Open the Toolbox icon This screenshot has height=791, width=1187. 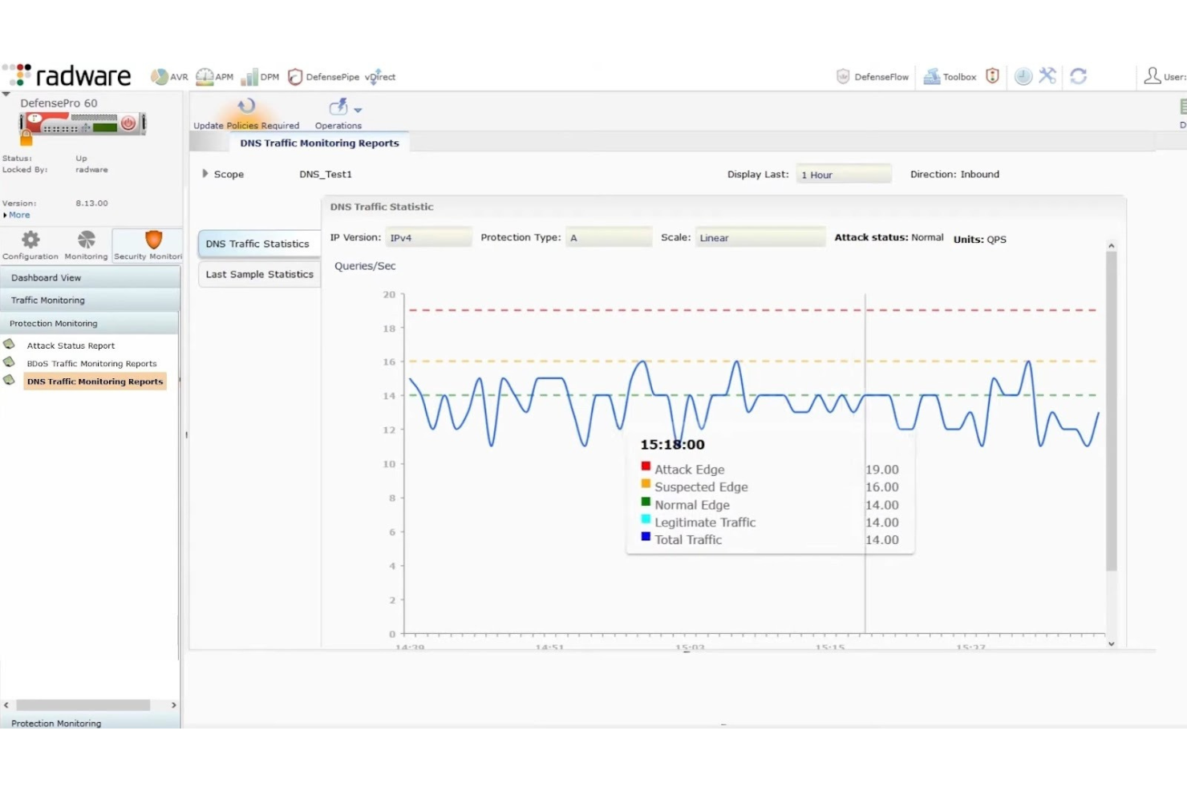932,76
